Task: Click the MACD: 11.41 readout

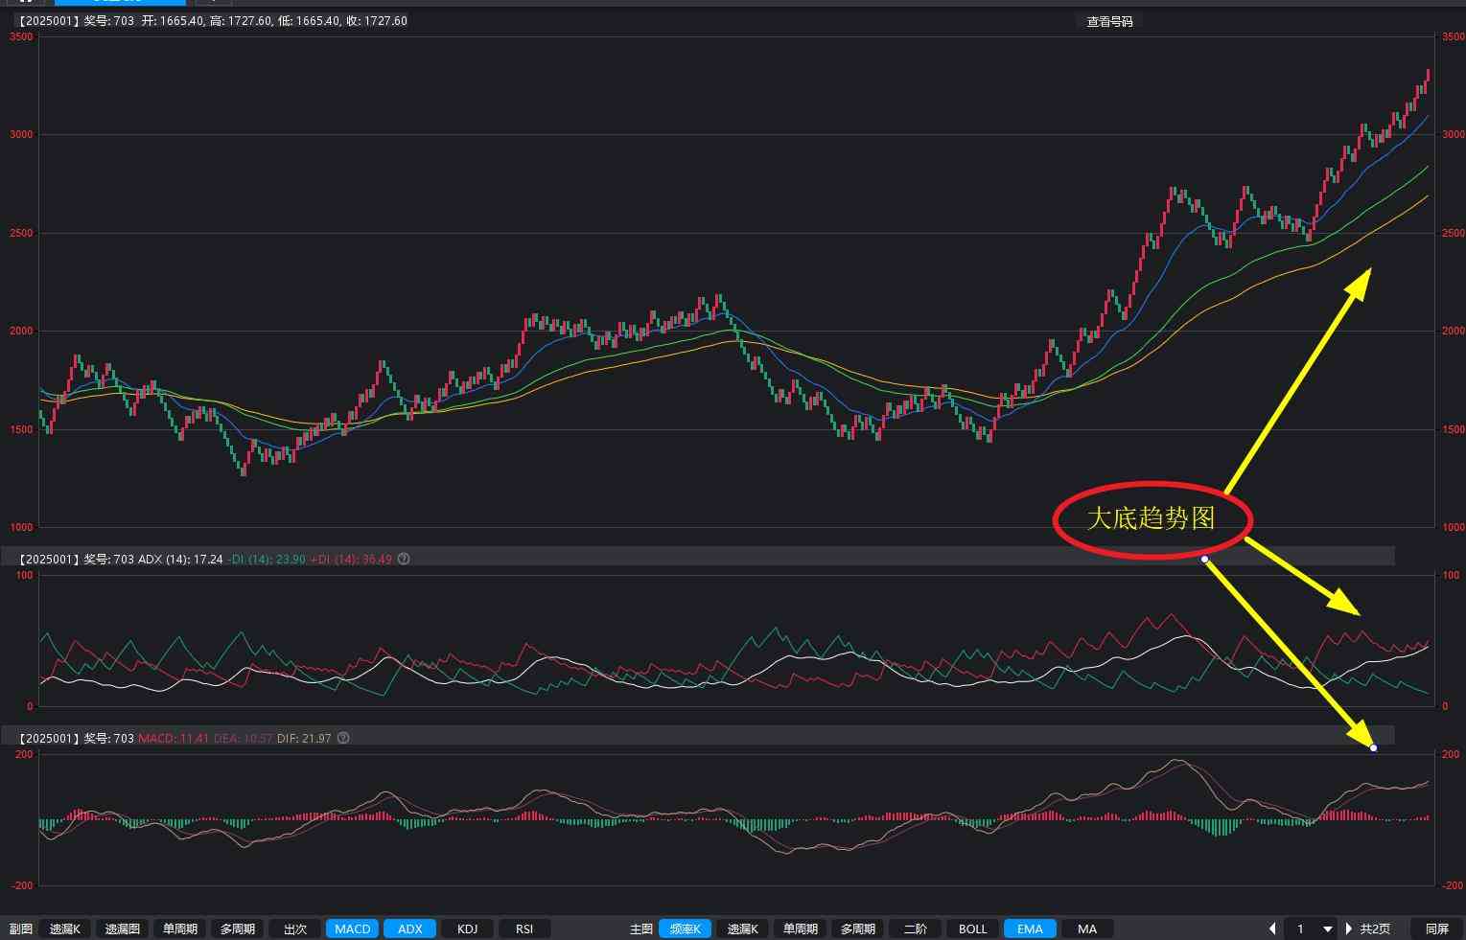Action: (174, 738)
